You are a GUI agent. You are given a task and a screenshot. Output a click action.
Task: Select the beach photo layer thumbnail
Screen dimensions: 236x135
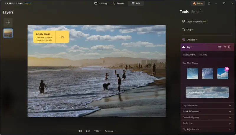[x=8, y=33]
